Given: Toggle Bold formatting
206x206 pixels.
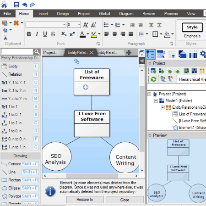Looking at the screenshot, I should tap(29, 34).
